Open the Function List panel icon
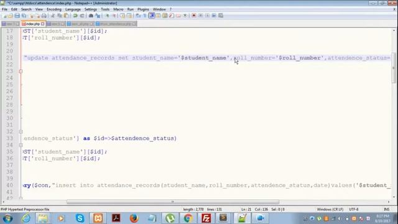 tap(172, 16)
